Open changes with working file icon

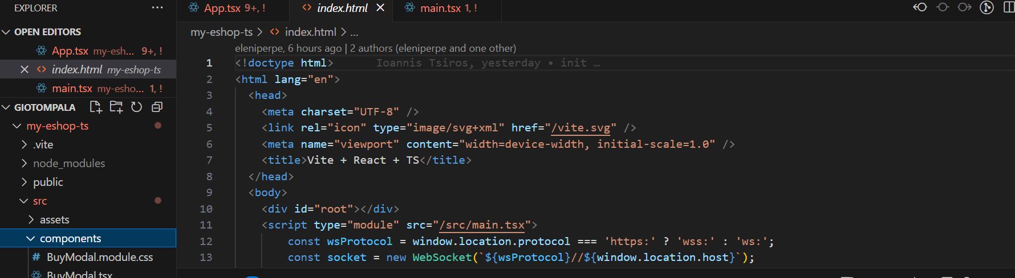point(943,7)
